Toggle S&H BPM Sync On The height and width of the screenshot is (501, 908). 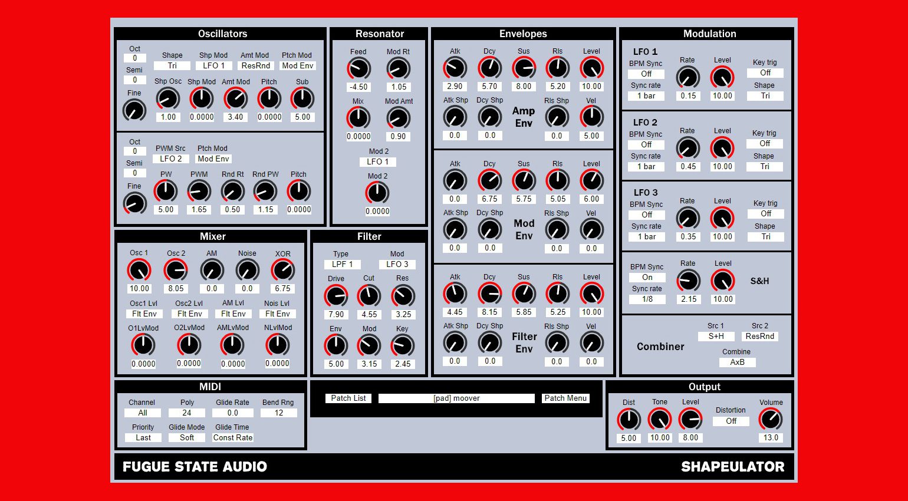tap(647, 277)
